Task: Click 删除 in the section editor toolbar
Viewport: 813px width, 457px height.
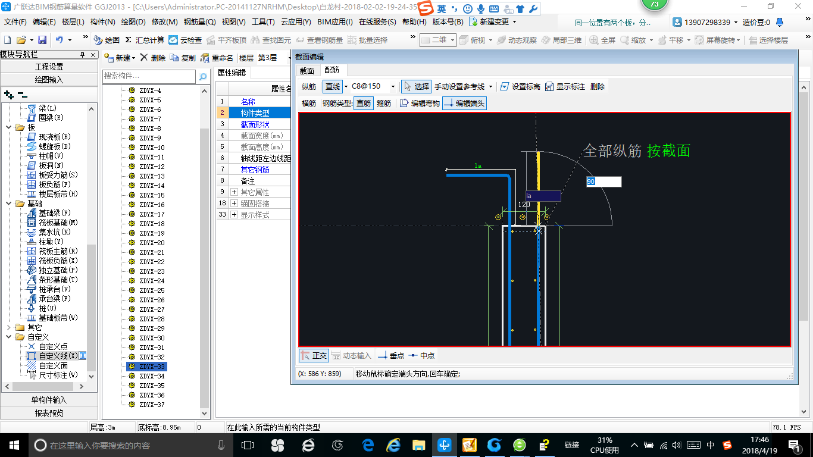Action: [x=598, y=86]
